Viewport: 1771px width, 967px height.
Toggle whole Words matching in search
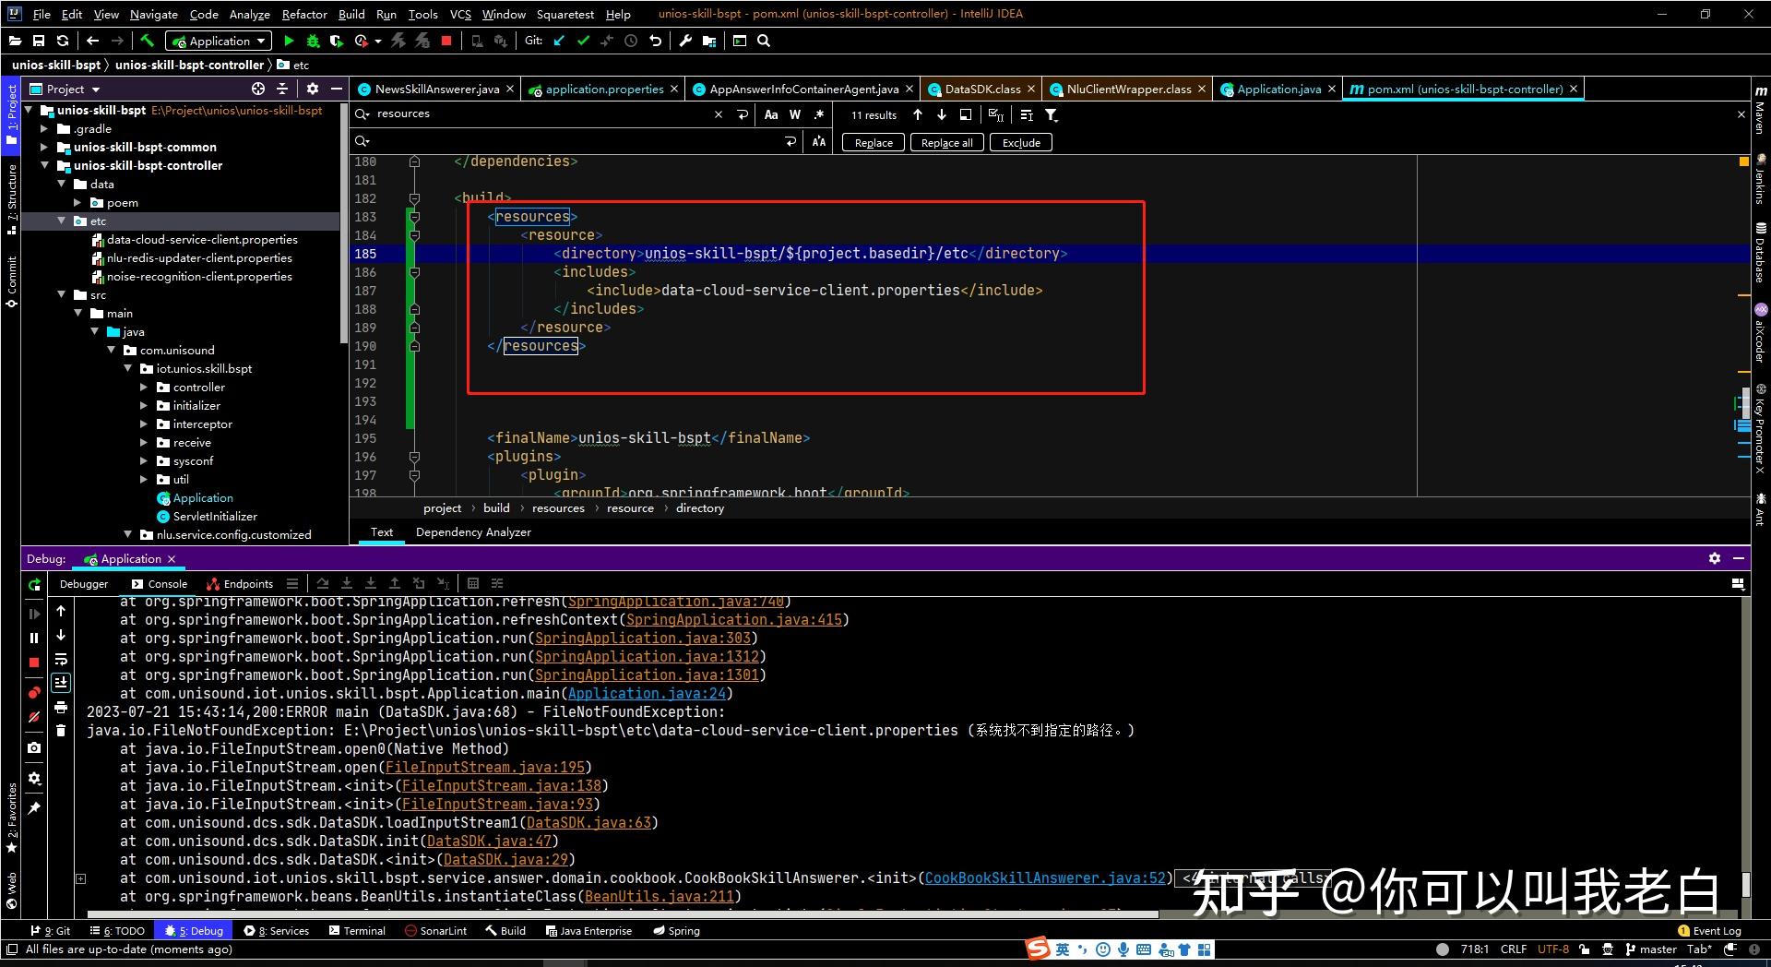tap(795, 114)
